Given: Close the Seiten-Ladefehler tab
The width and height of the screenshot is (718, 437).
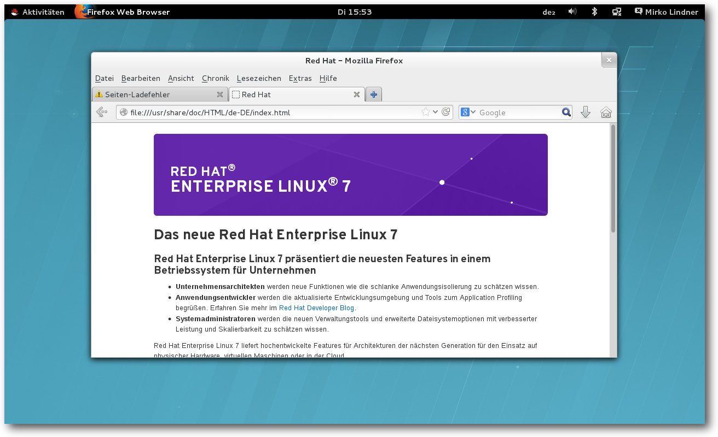Looking at the screenshot, I should pos(220,95).
